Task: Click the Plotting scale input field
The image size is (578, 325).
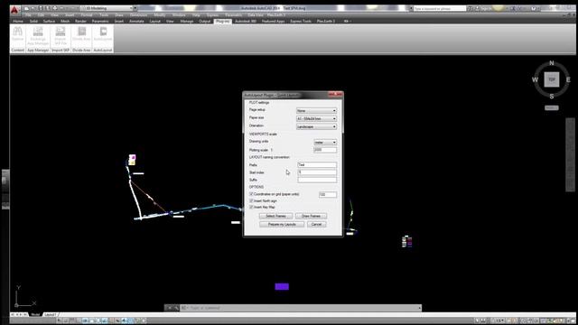Action: point(325,150)
